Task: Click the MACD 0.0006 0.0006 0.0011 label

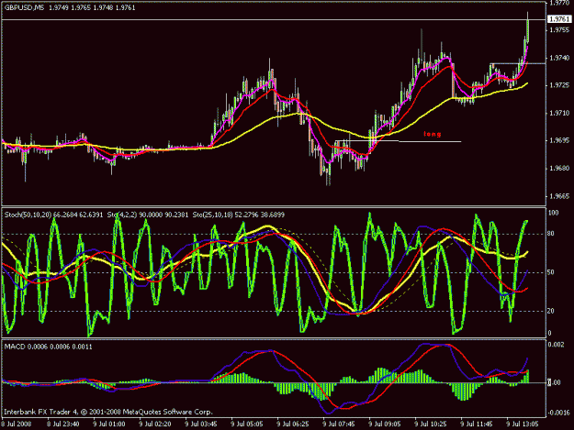Action: [49, 347]
